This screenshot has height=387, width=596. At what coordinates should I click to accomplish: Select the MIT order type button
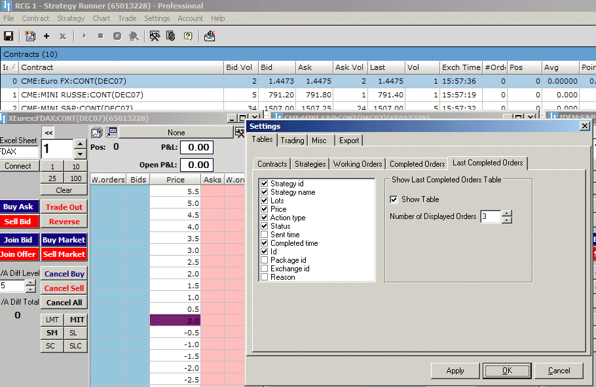click(76, 320)
